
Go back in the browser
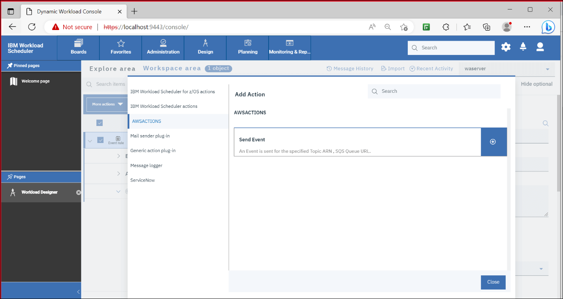(12, 27)
